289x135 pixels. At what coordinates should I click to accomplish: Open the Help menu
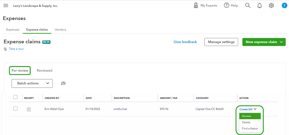[x=231, y=6]
